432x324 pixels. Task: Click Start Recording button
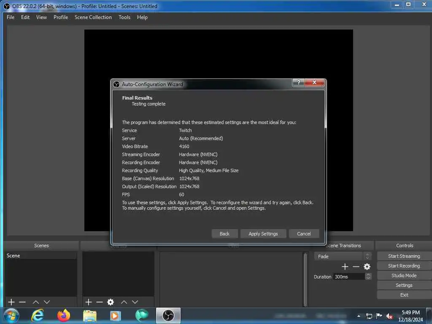[404, 266]
